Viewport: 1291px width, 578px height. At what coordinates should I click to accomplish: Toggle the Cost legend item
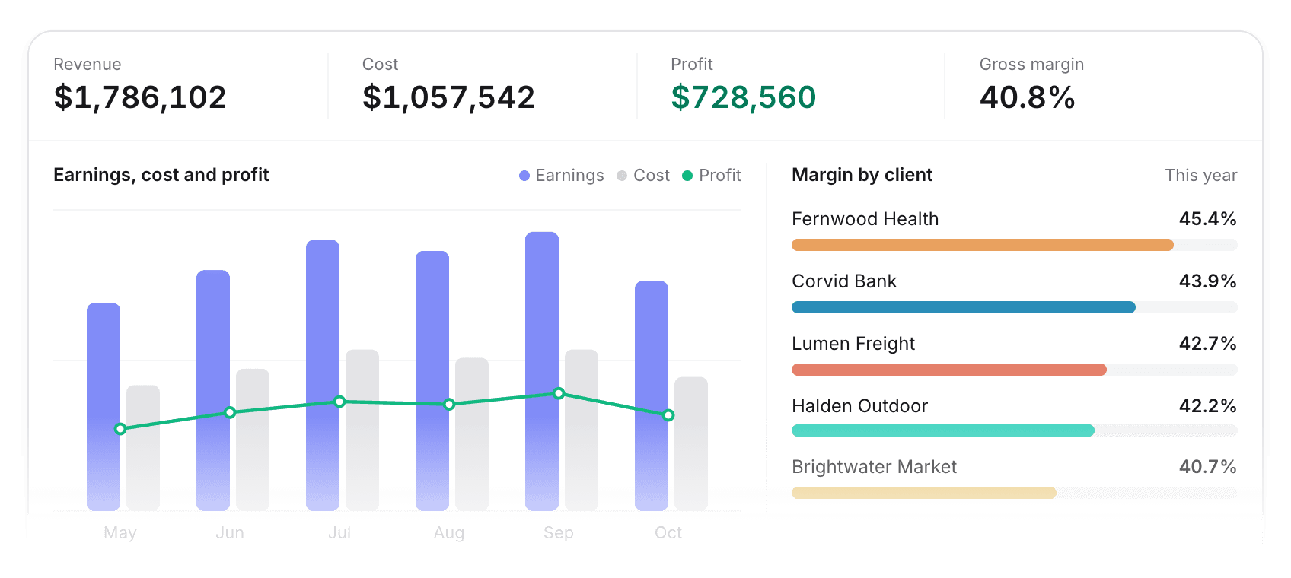[643, 176]
